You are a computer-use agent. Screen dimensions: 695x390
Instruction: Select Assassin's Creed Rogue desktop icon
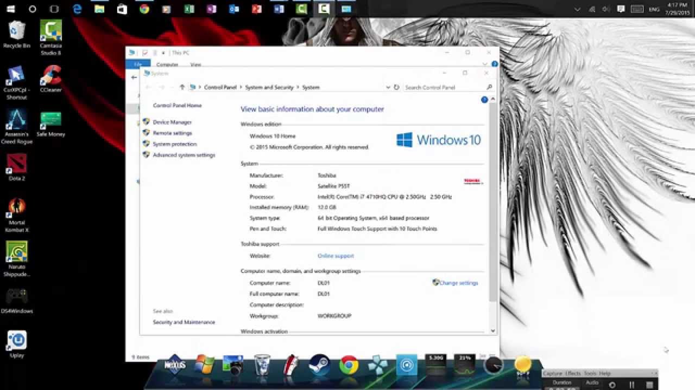[x=17, y=127]
